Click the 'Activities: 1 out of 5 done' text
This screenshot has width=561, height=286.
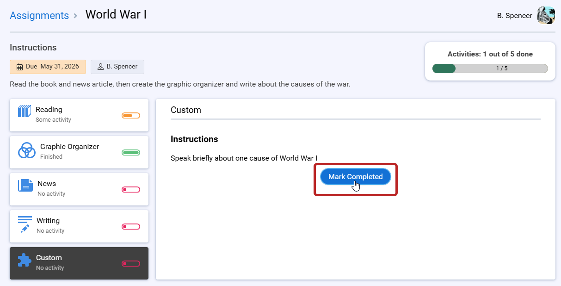pyautogui.click(x=490, y=54)
